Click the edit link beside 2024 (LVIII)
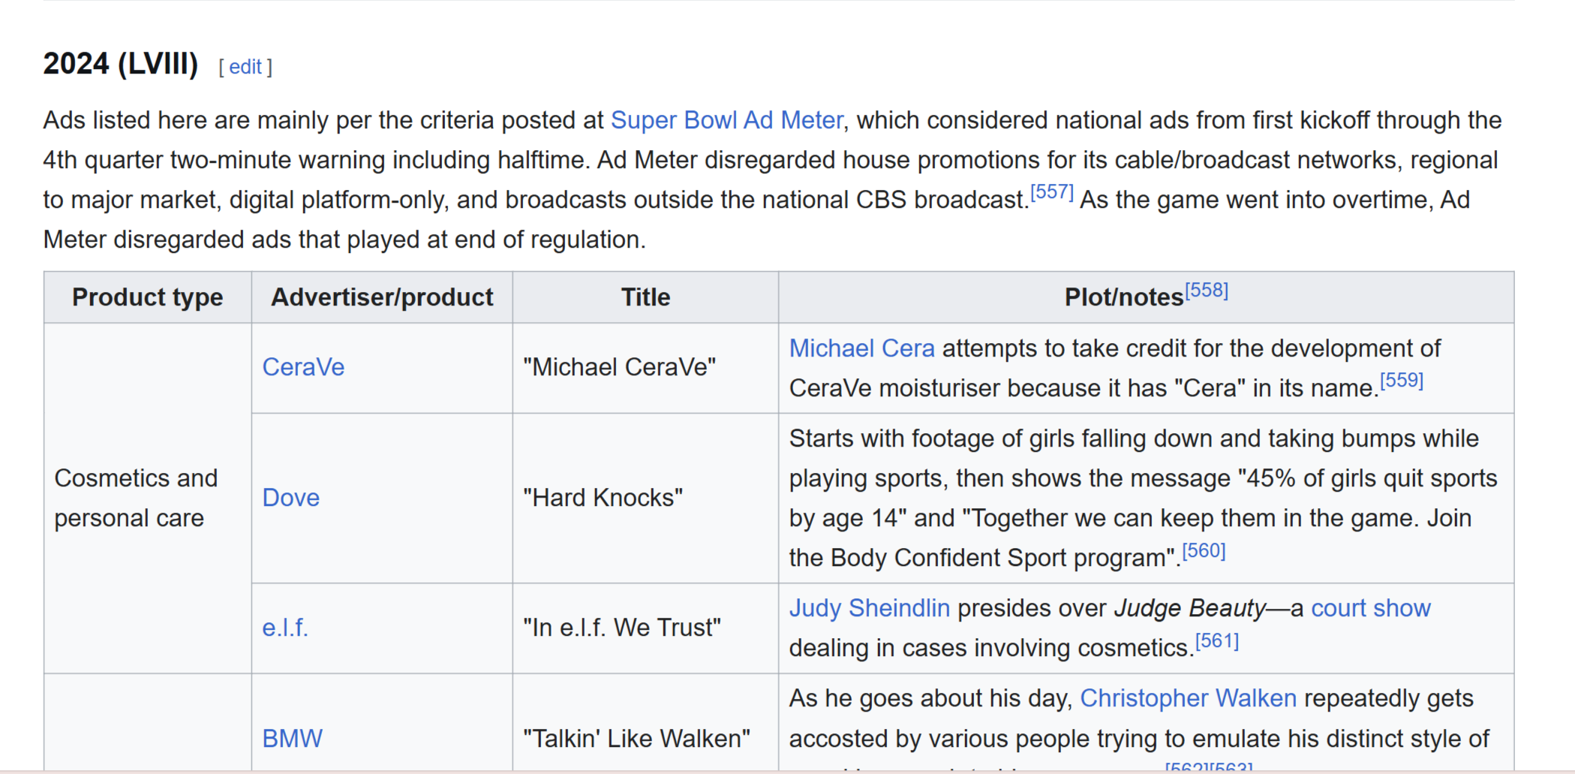The height and width of the screenshot is (774, 1575). (x=245, y=67)
